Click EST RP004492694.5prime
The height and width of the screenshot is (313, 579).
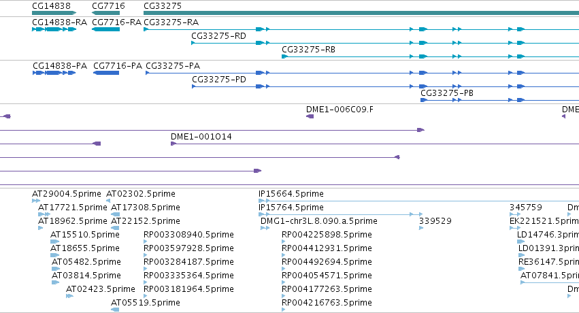point(327,262)
